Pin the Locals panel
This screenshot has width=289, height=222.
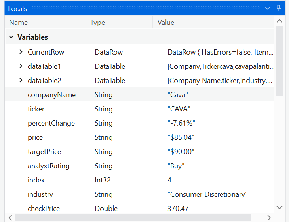279,8
